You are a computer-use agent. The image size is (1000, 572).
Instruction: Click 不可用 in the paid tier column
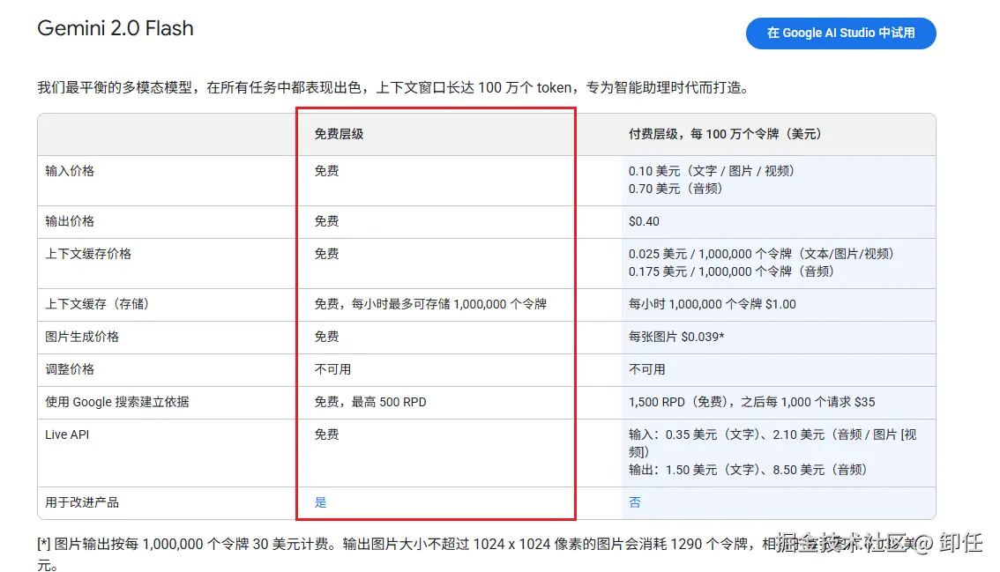pos(646,369)
